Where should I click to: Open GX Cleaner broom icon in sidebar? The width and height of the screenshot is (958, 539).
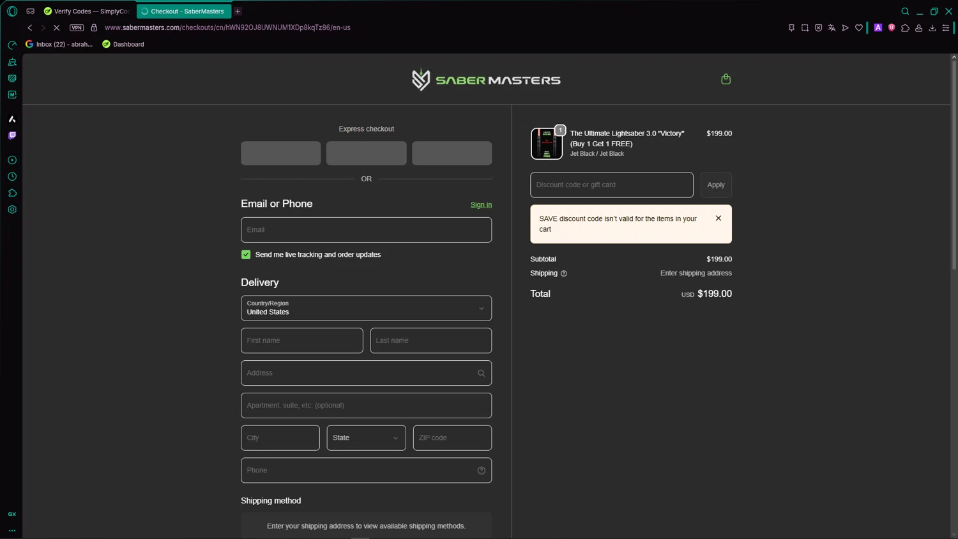click(12, 62)
